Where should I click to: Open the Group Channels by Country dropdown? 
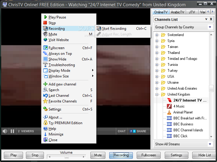coord(210,27)
